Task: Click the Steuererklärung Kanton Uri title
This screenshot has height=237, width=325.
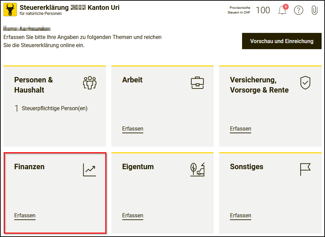Action: tap(69, 7)
